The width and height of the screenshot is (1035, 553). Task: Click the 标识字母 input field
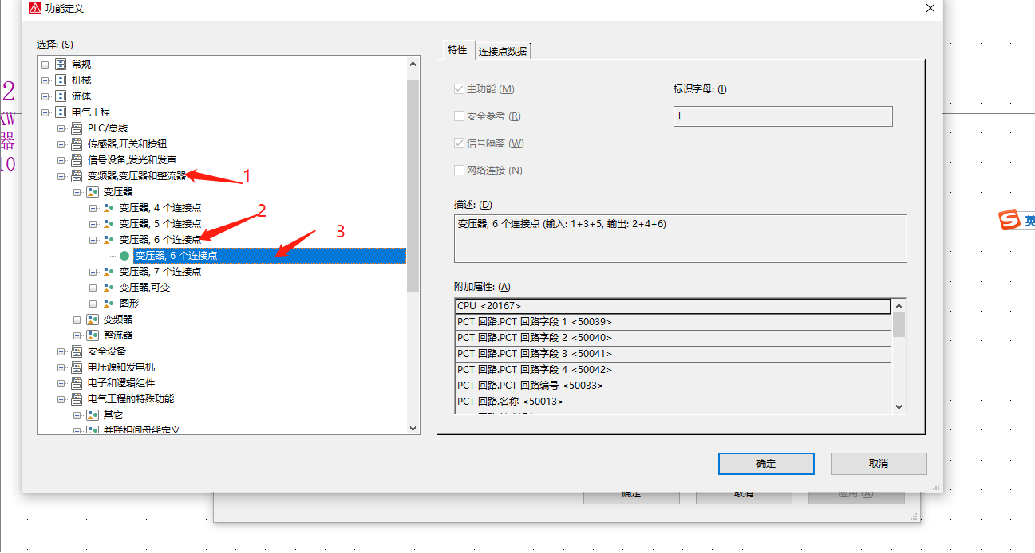coord(782,116)
